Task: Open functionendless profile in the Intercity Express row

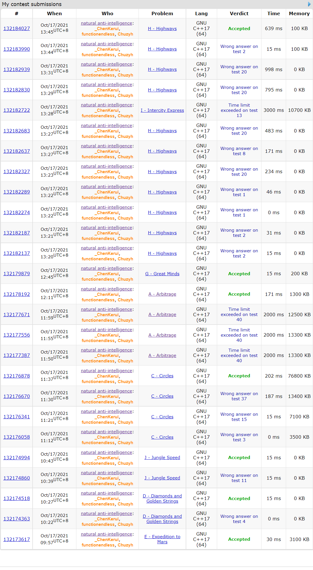Action: [x=98, y=116]
